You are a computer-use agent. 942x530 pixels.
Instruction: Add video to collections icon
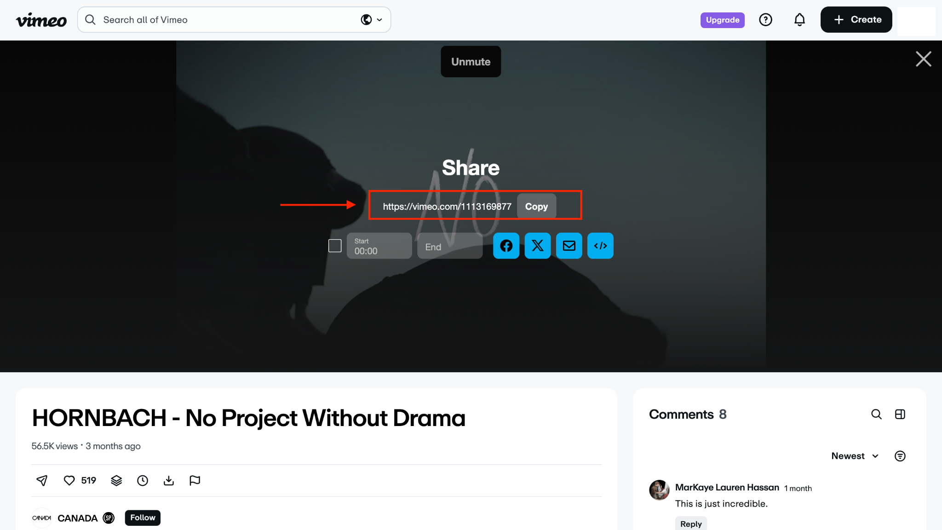[x=116, y=480]
